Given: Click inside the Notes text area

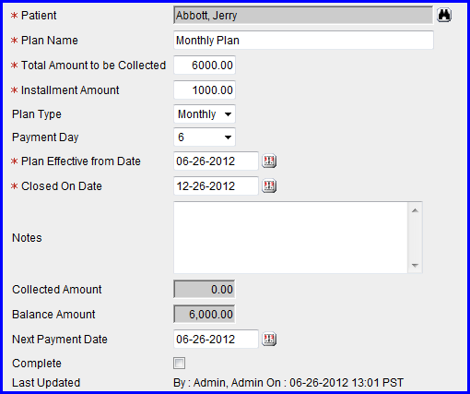Looking at the screenshot, I should 290,237.
